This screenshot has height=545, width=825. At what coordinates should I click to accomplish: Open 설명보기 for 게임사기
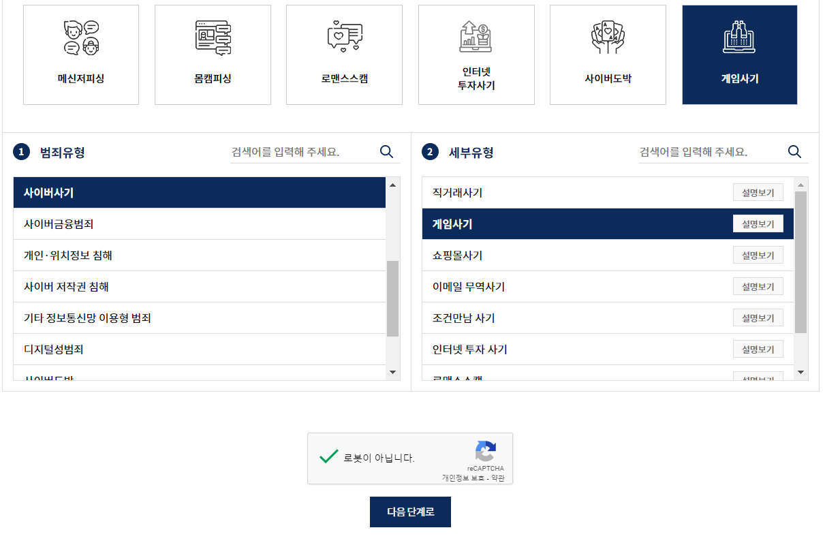click(x=758, y=223)
